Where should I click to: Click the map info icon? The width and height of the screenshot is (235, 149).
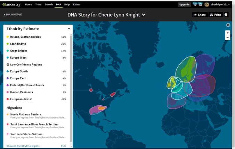pos(228,25)
